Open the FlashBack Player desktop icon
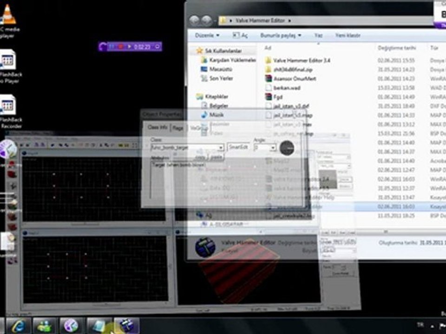 pyautogui.click(x=8, y=67)
